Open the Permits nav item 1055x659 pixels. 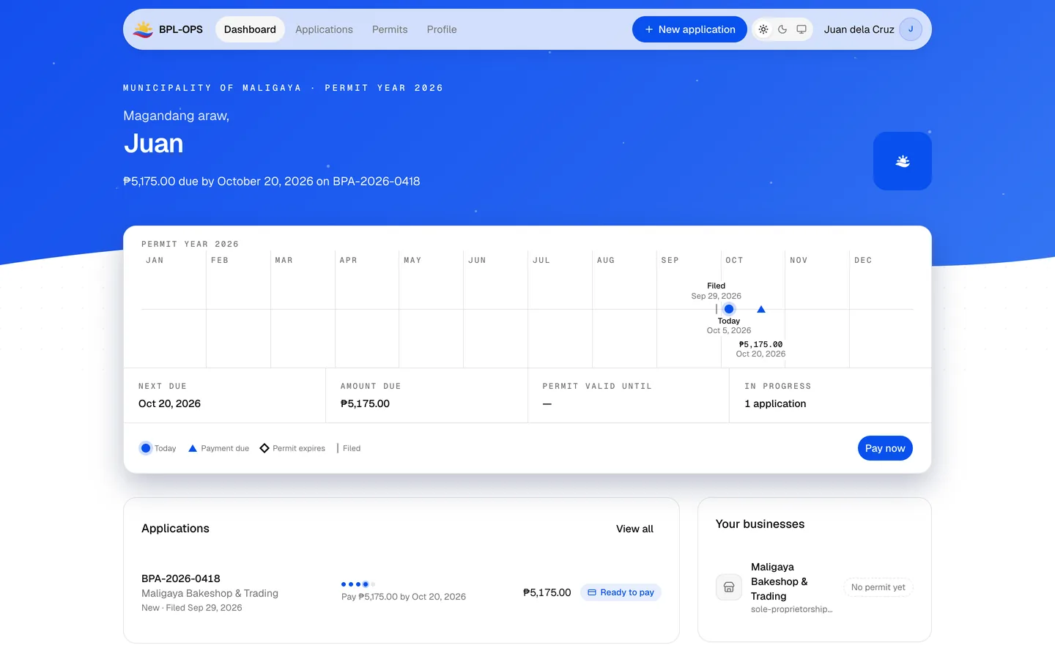coord(390,29)
